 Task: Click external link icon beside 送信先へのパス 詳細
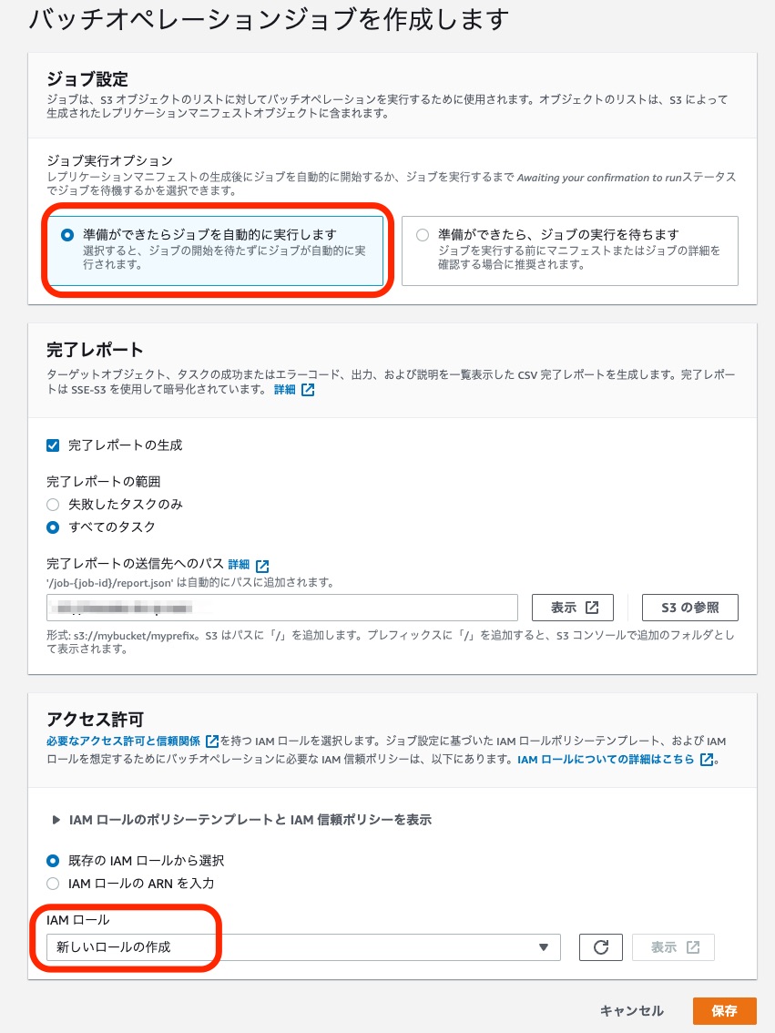pyautogui.click(x=262, y=566)
